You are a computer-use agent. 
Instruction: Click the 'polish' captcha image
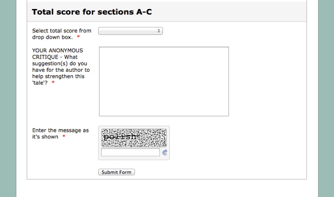coord(134,138)
